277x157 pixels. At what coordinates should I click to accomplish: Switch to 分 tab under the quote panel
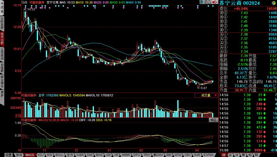coord(237,155)
